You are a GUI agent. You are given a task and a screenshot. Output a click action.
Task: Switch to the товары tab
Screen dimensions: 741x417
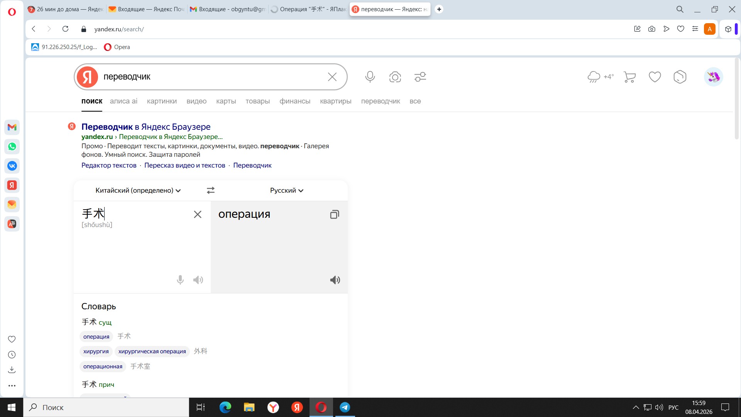257,101
